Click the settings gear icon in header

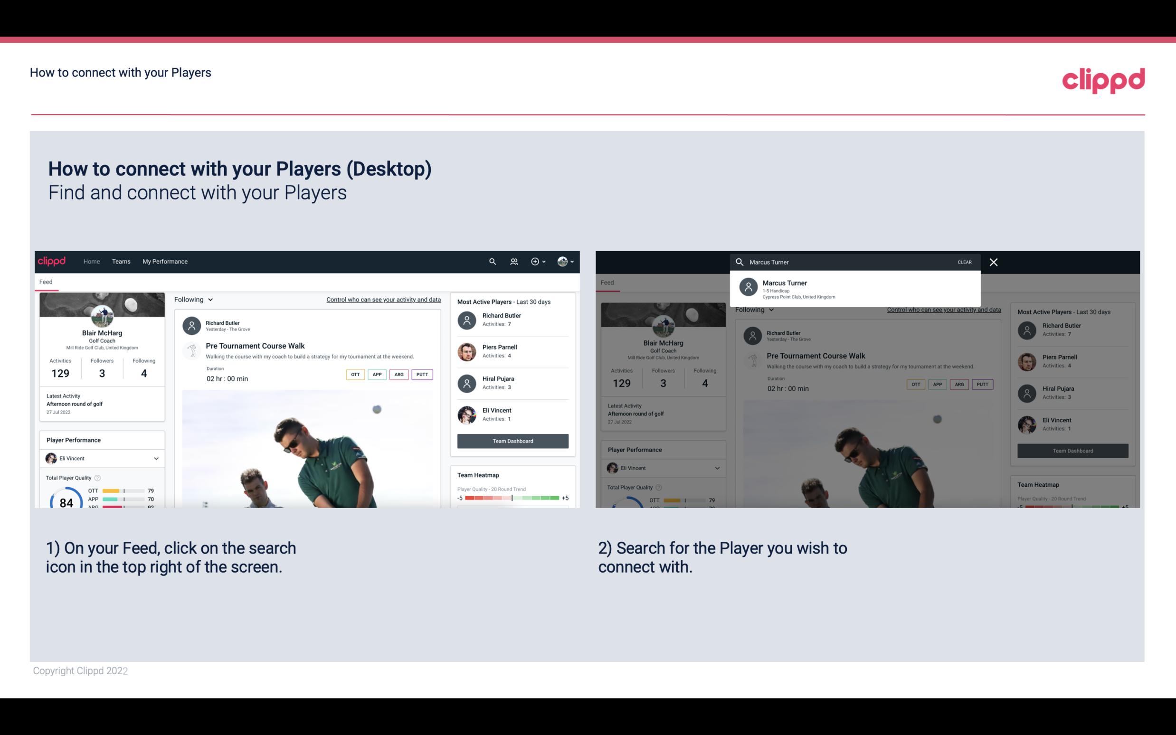tap(536, 262)
